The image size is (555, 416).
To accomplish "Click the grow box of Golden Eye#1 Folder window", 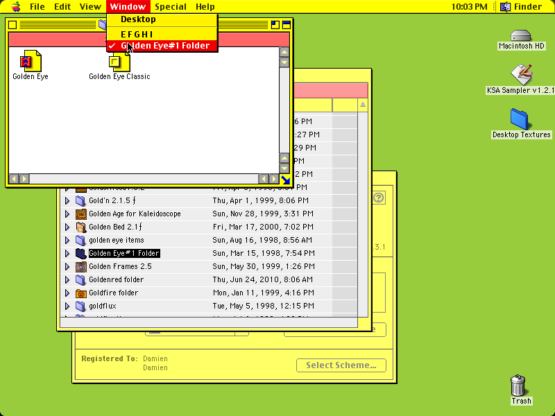I will [x=285, y=180].
